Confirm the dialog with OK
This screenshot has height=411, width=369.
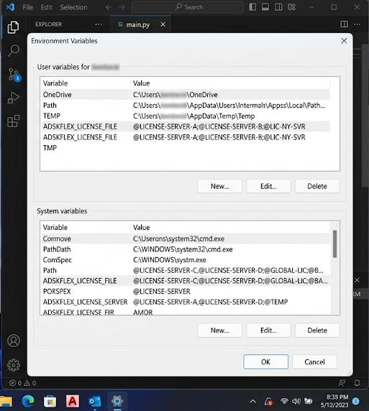(x=265, y=362)
